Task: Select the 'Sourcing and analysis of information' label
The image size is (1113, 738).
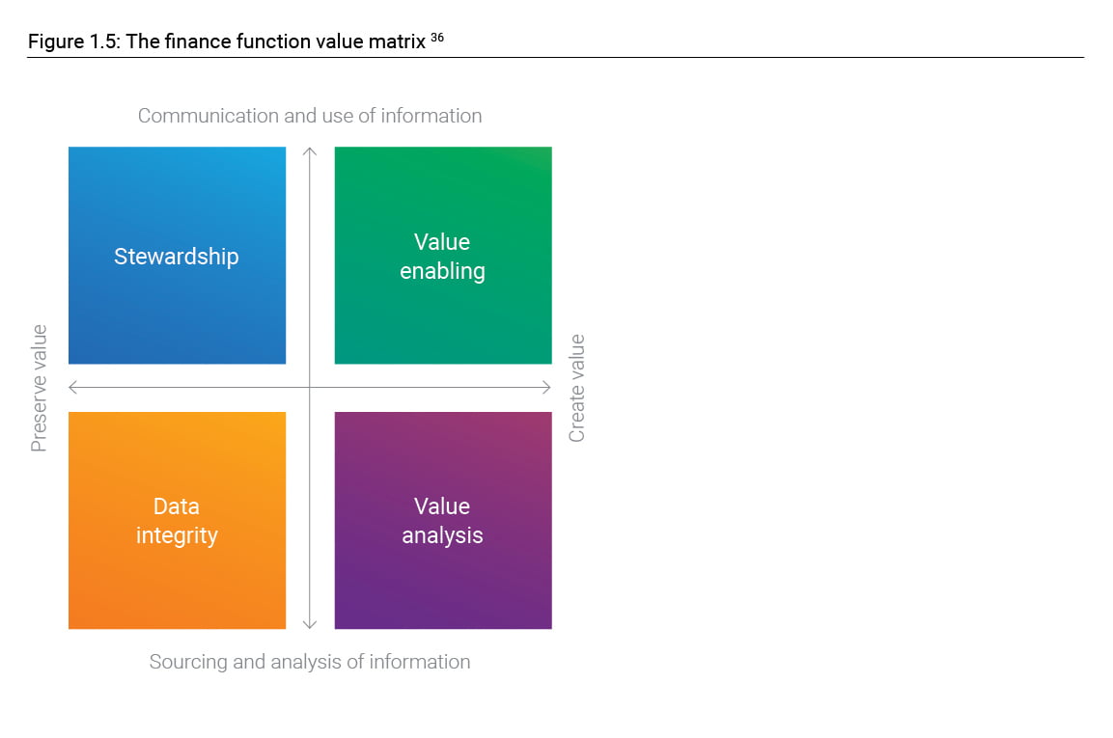Action: [310, 662]
